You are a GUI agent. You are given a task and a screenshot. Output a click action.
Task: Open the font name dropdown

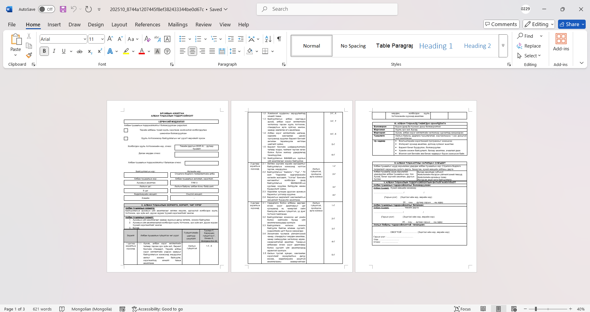[85, 39]
